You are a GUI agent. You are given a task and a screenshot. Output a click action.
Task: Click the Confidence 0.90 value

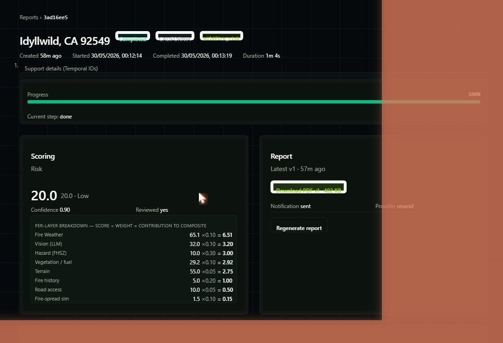[50, 210]
